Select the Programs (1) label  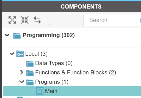point(52,82)
